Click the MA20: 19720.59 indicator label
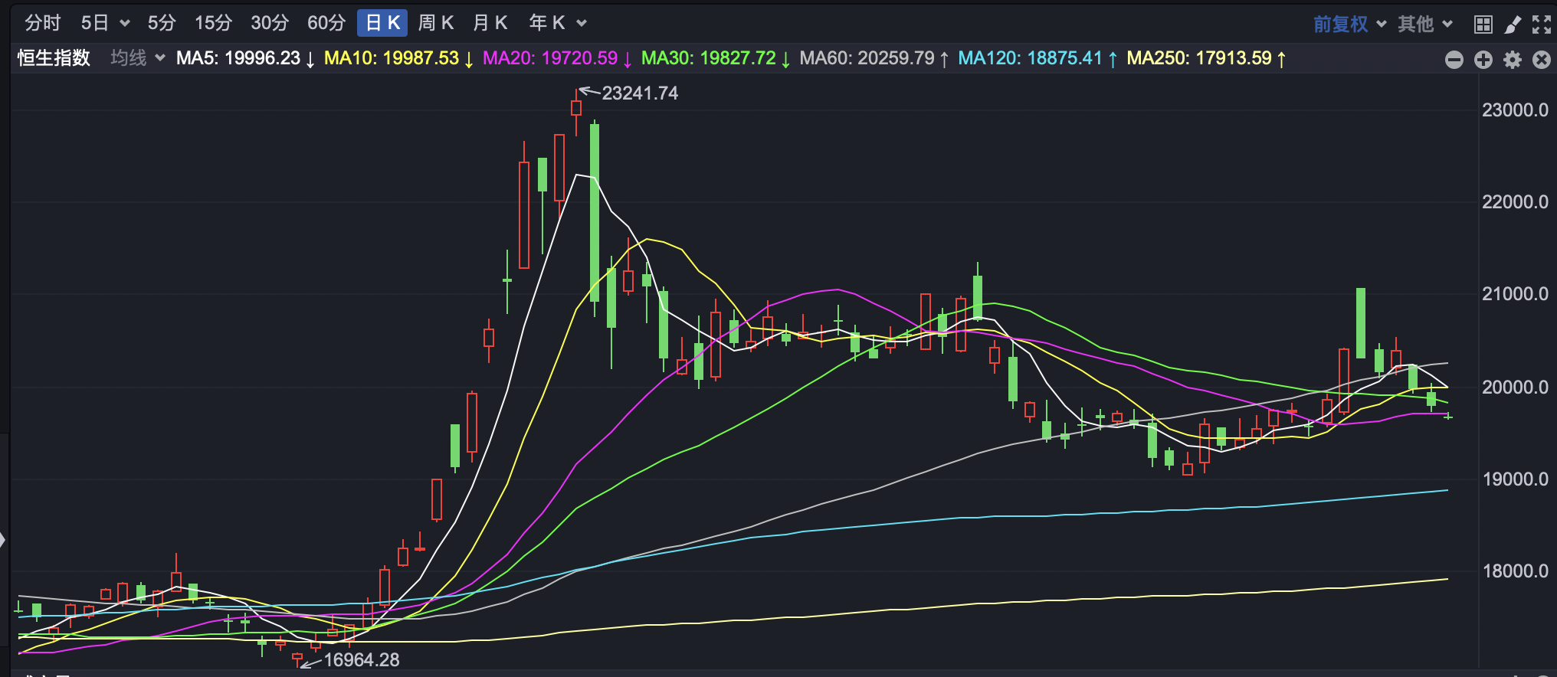This screenshot has height=677, width=1557. tap(557, 58)
